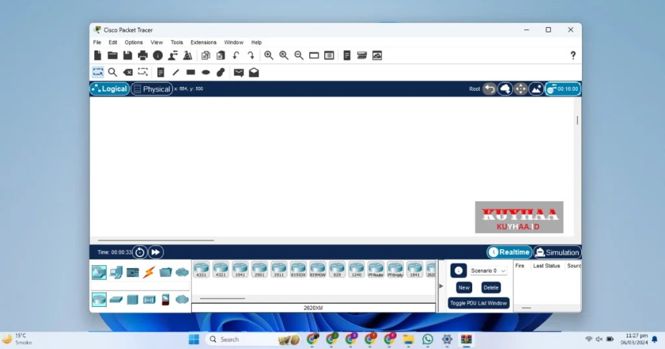Open the Window menu
This screenshot has height=349, width=665.
tap(234, 42)
